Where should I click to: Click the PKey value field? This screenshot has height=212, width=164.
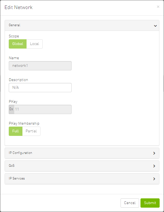(42, 109)
